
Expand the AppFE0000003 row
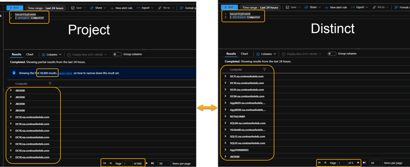[225, 150]
